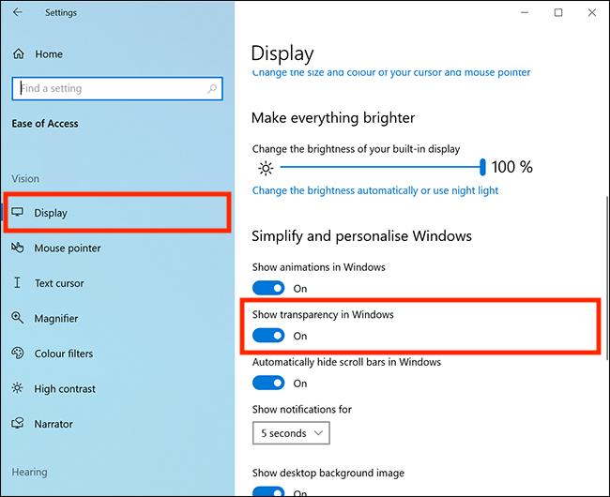
Task: Click the Simplify and personalise Windows heading
Action: 361,236
